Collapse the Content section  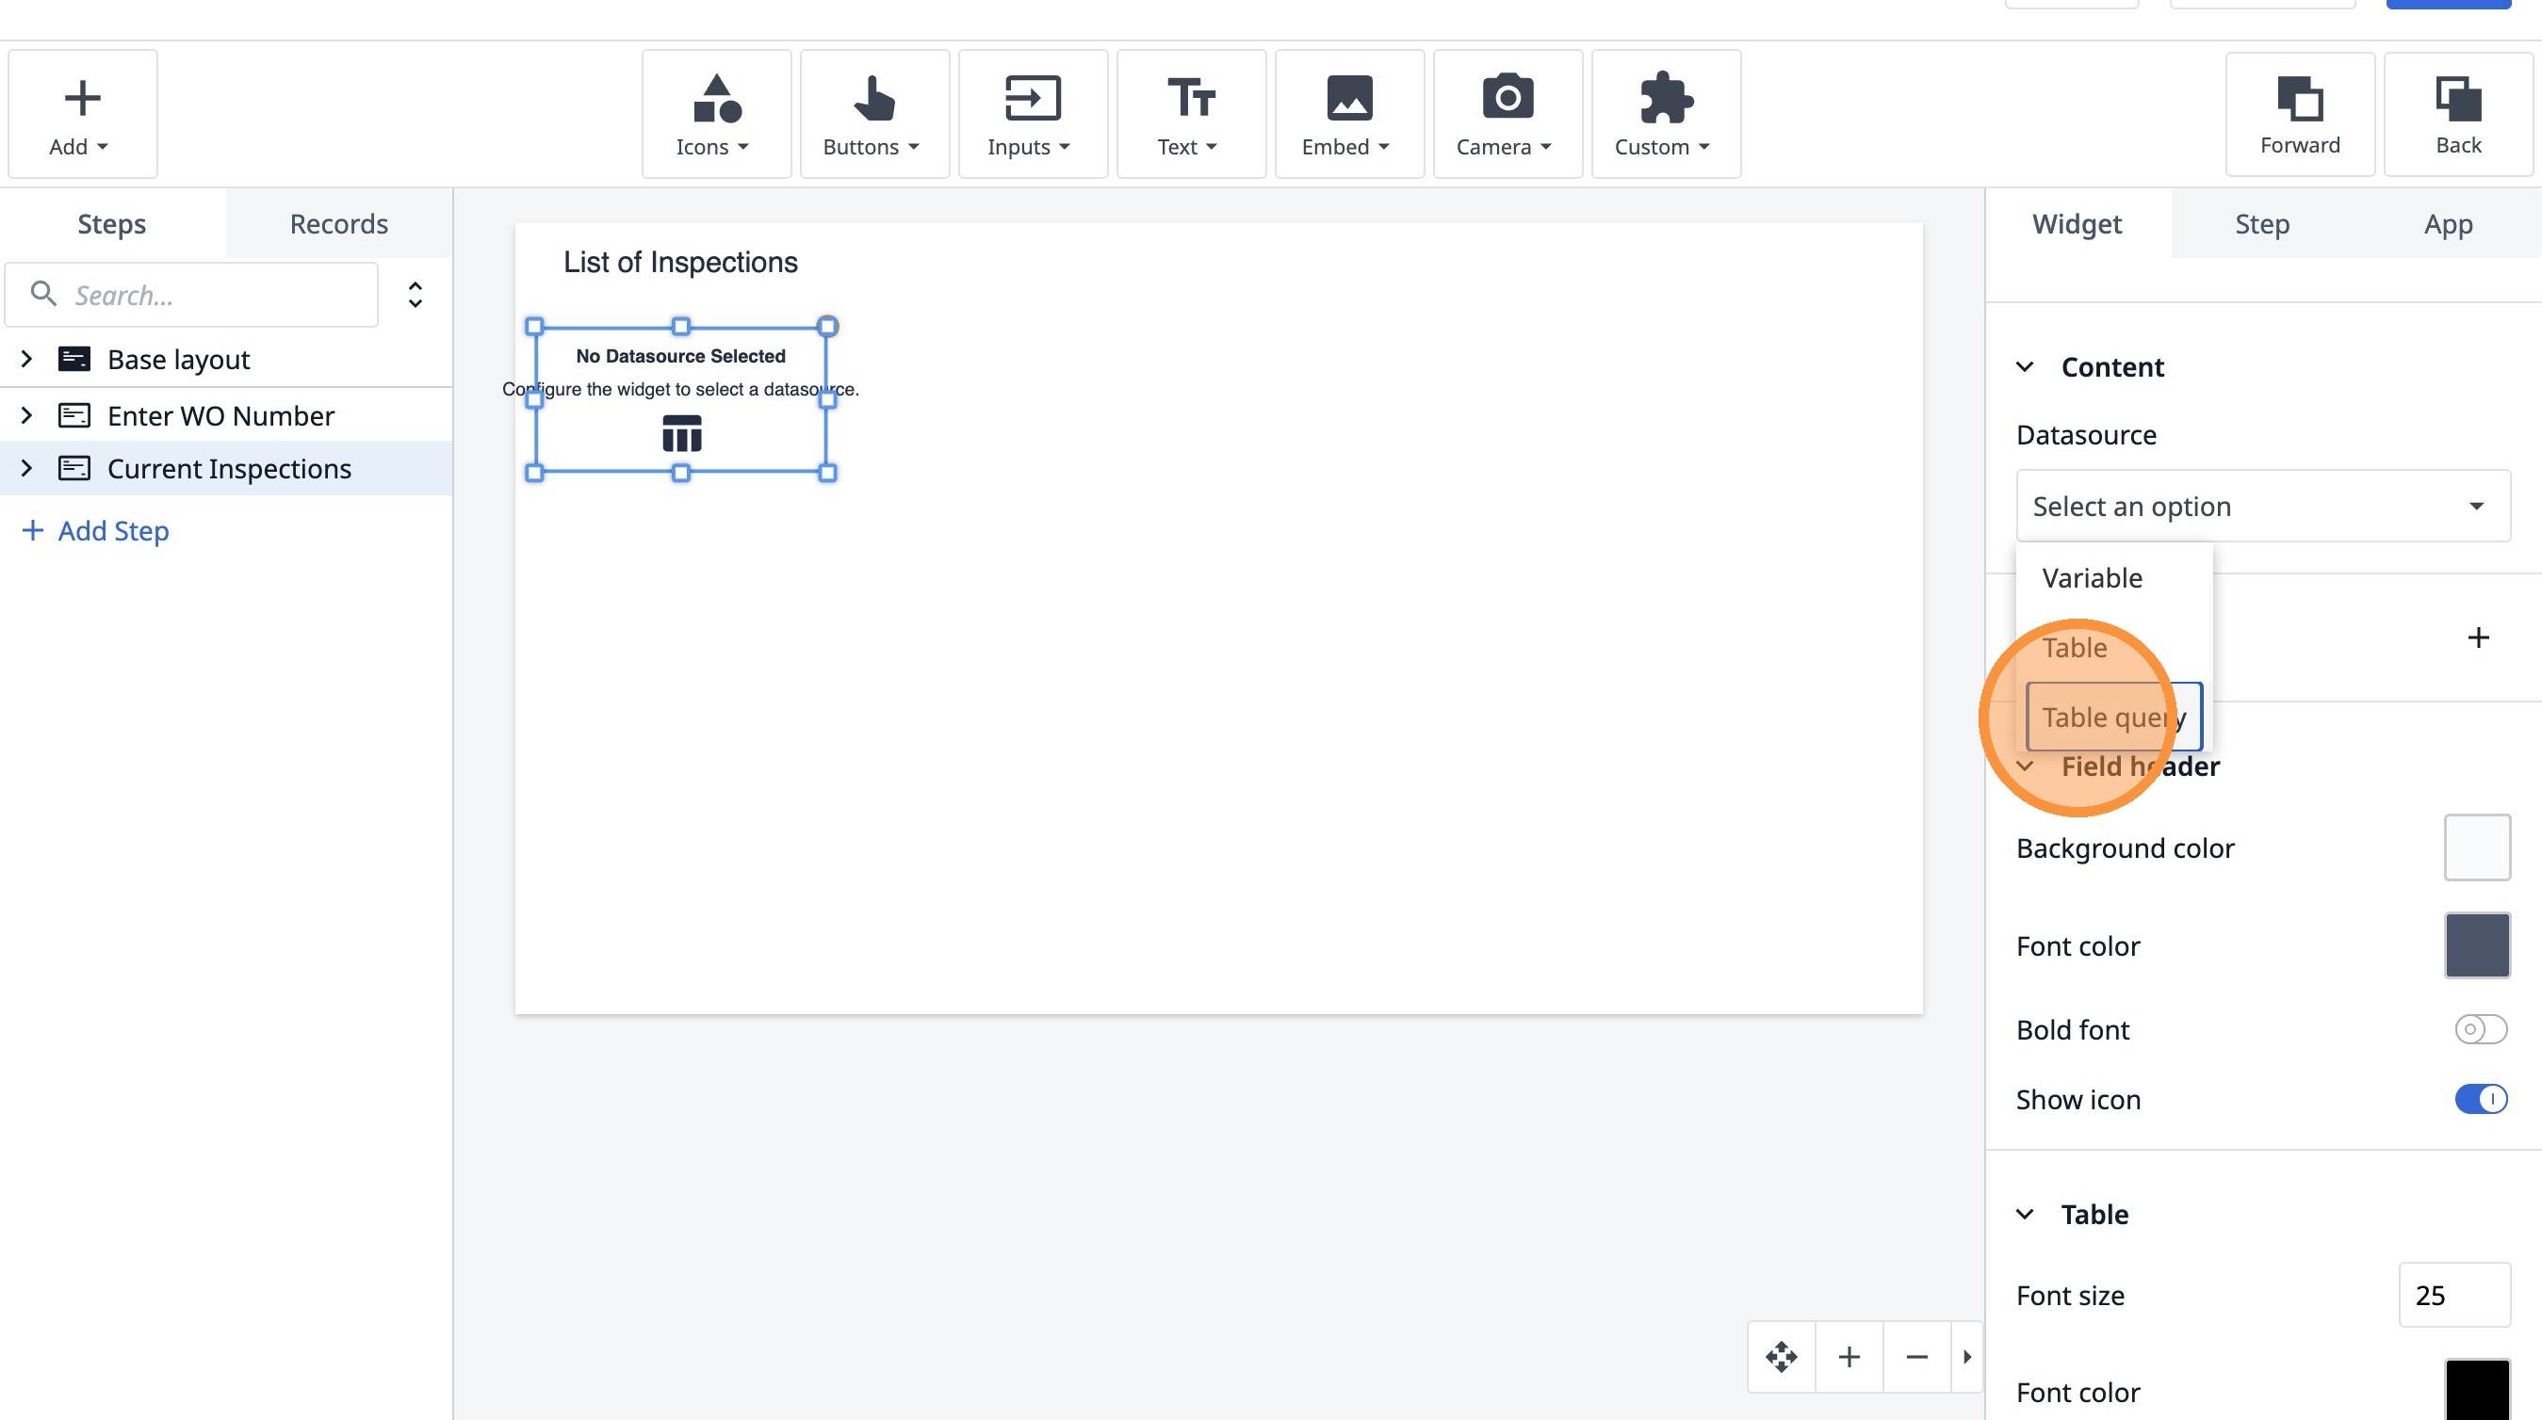(x=2025, y=367)
